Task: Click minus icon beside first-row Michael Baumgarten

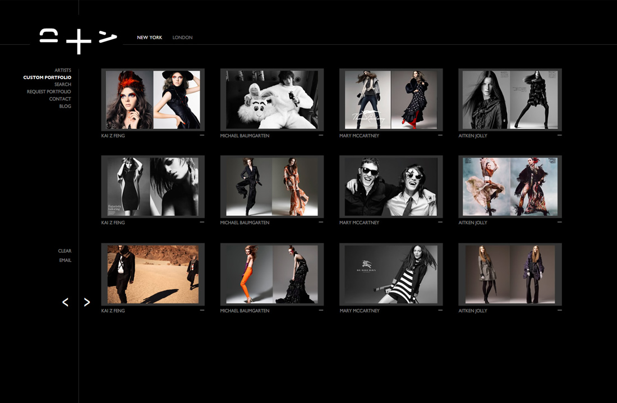Action: tap(321, 135)
